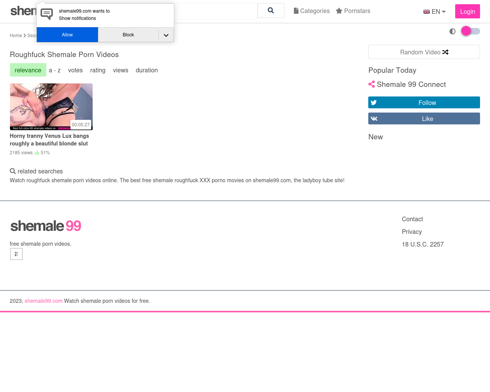Allow notifications in the popup

point(67,35)
